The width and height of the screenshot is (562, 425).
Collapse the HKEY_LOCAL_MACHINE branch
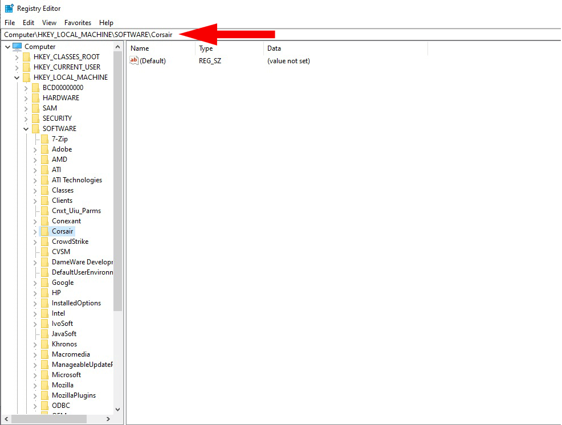17,77
